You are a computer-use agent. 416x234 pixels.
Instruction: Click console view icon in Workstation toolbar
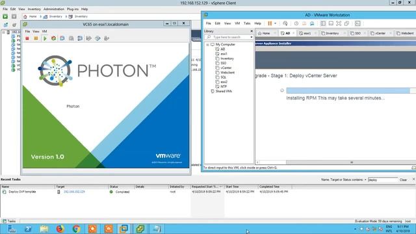tap(357, 23)
